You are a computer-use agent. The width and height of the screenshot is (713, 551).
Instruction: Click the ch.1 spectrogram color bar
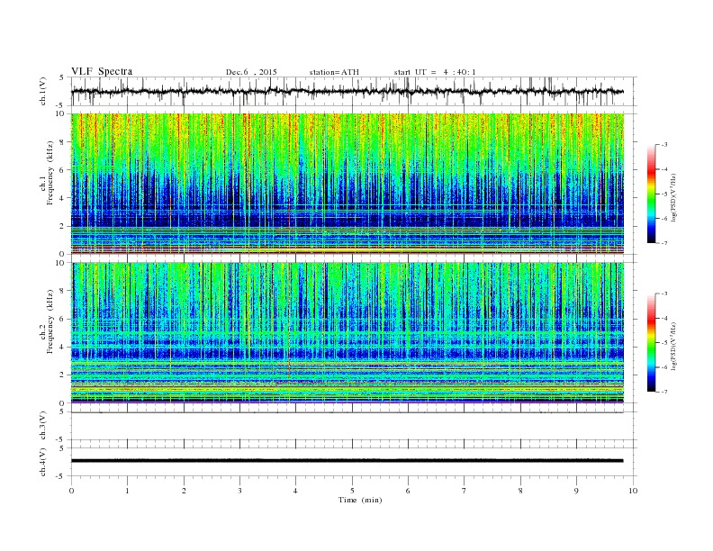coord(651,194)
